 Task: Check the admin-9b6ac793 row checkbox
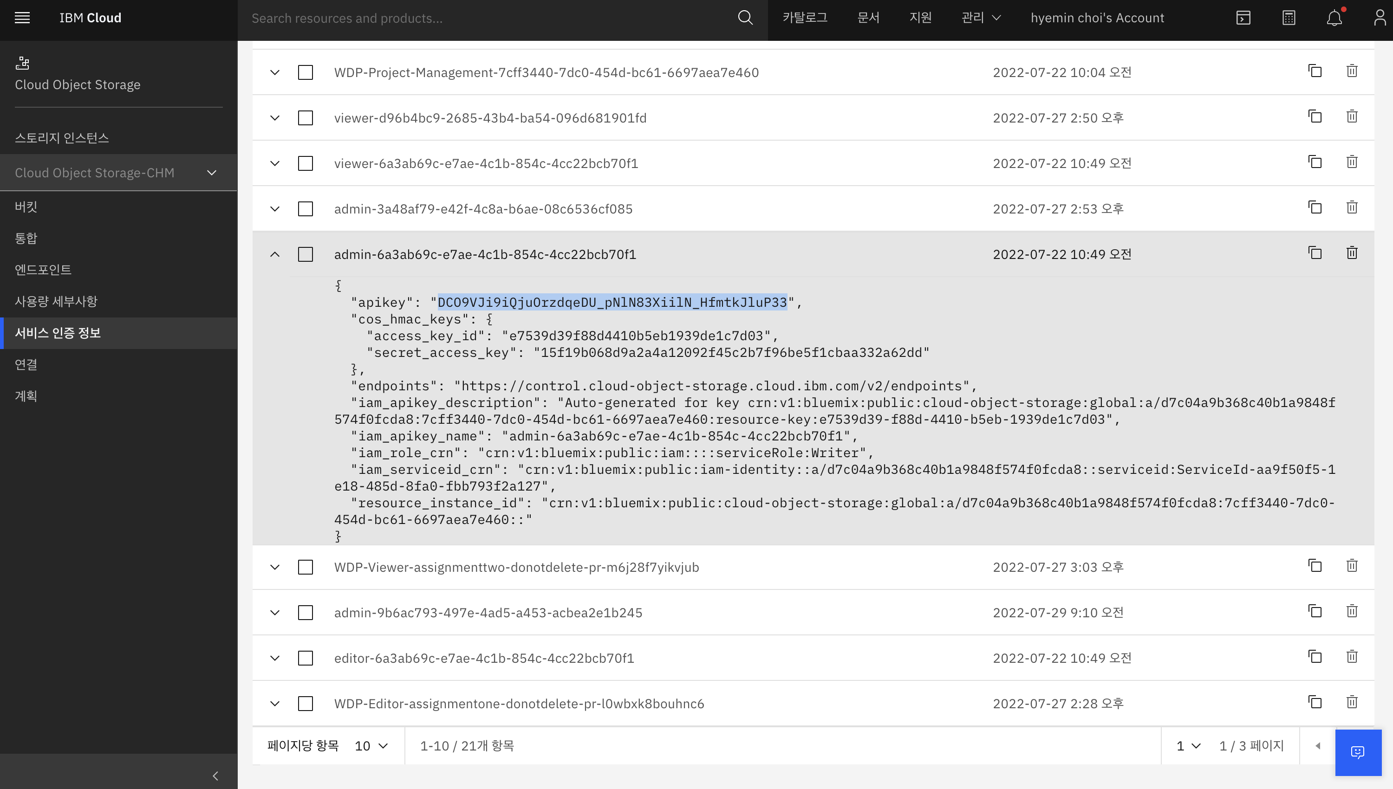click(306, 613)
